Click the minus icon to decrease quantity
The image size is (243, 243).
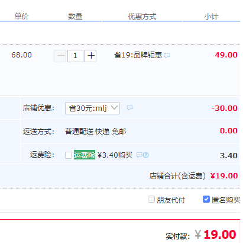[60, 56]
